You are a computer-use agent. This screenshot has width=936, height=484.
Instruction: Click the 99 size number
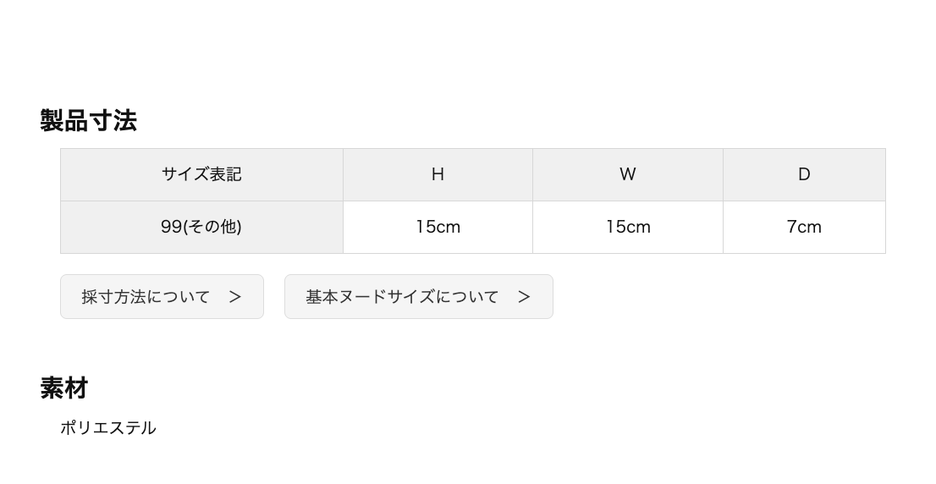[x=171, y=227]
